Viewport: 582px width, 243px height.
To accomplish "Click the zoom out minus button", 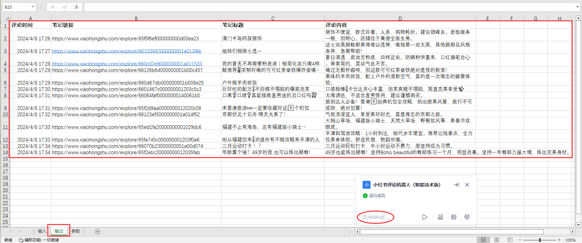I will pyautogui.click(x=520, y=240).
